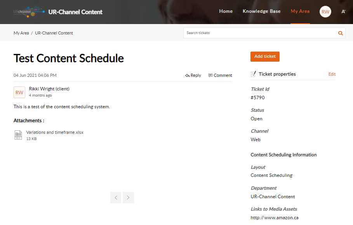Click the My Area breadcrumb link
353x225 pixels.
point(21,33)
